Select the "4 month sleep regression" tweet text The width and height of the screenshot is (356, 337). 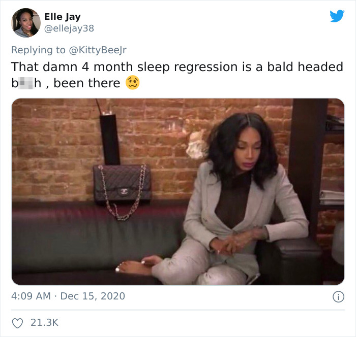pyautogui.click(x=160, y=67)
